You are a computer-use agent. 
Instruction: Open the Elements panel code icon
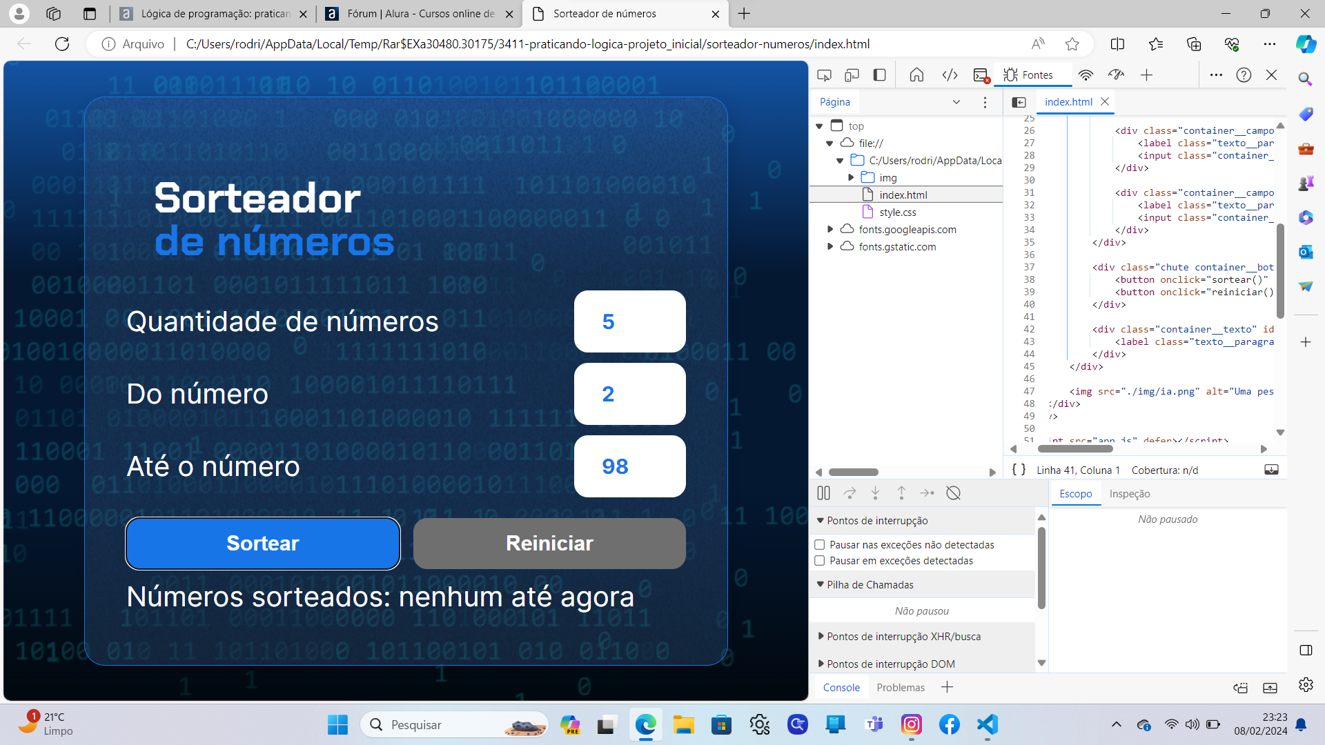tap(950, 75)
